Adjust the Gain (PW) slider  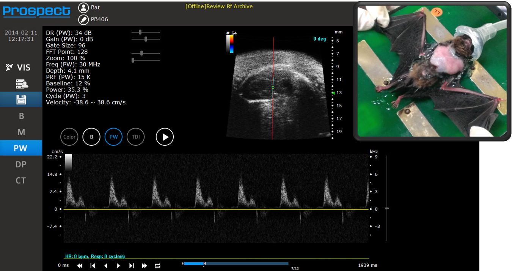pyautogui.click(x=146, y=39)
